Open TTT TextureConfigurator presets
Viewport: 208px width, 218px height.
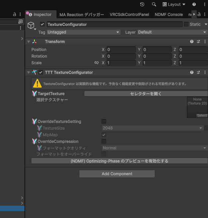coord(198,72)
